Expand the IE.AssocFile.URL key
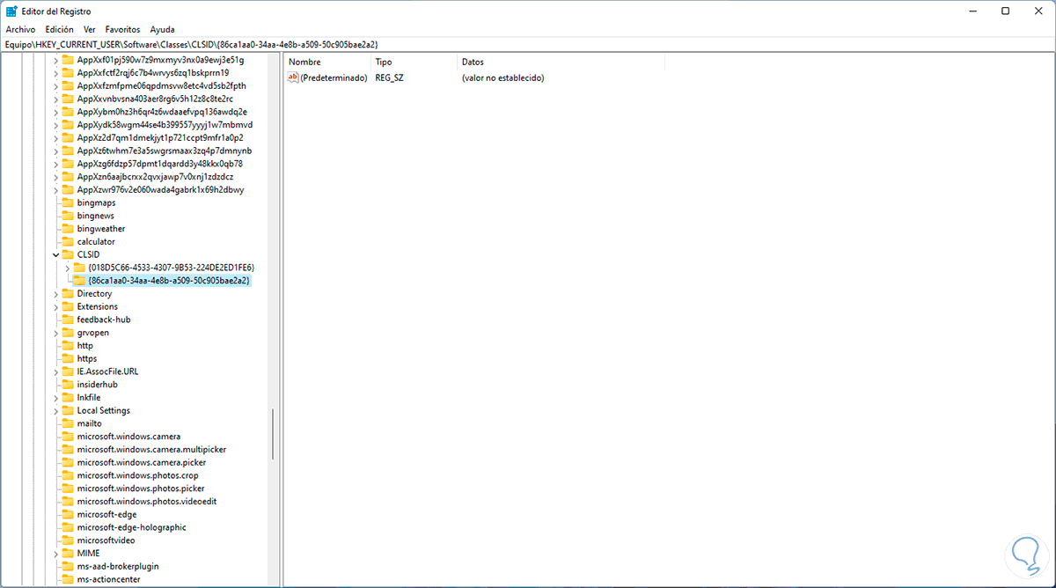The height and width of the screenshot is (588, 1056). click(x=56, y=371)
